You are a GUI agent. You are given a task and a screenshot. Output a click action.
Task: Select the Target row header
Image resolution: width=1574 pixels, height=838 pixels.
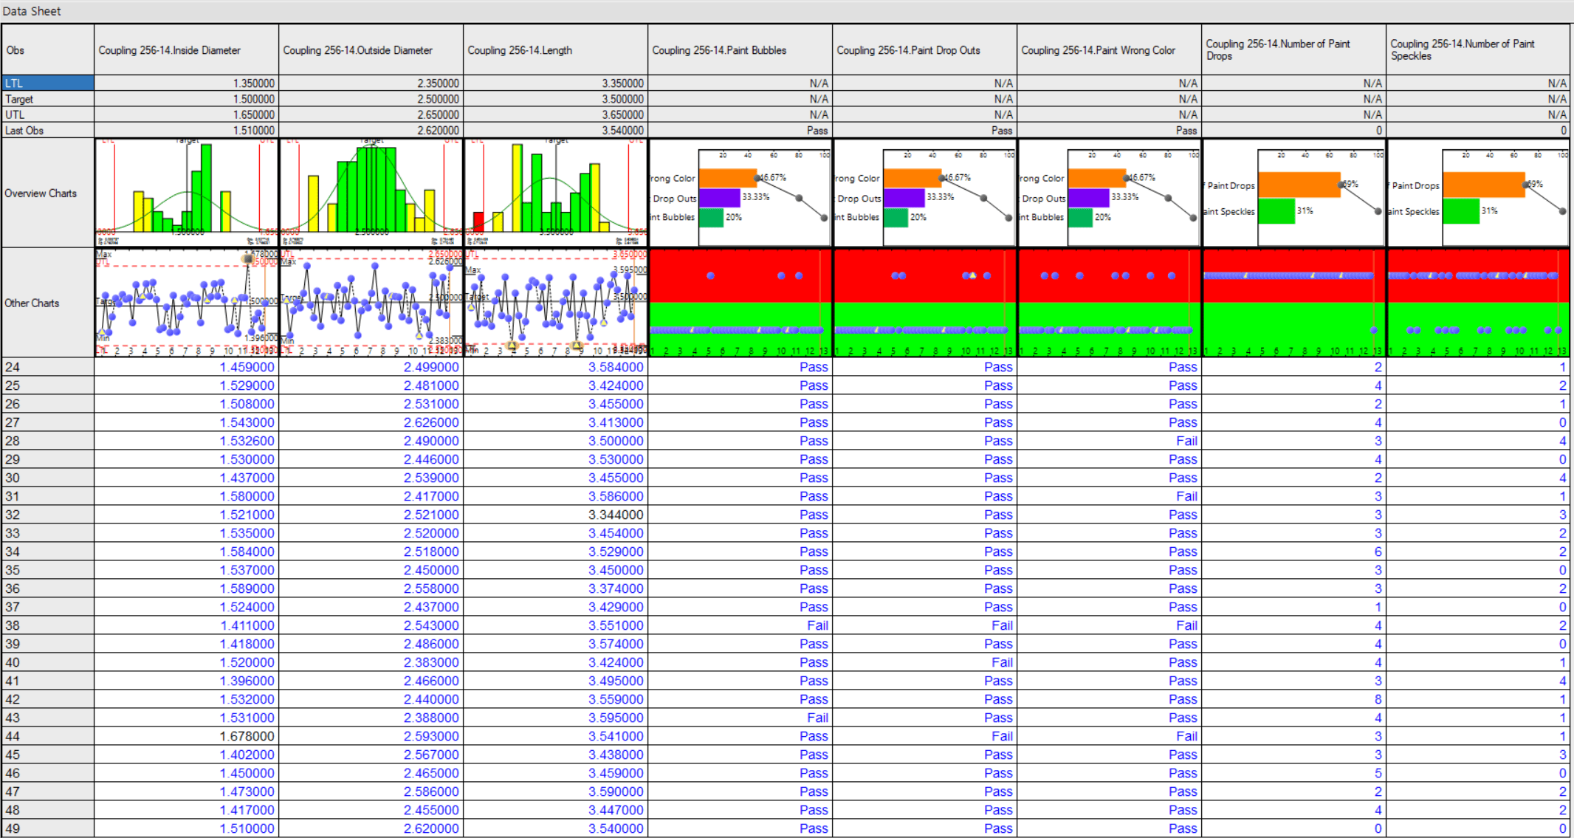48,99
